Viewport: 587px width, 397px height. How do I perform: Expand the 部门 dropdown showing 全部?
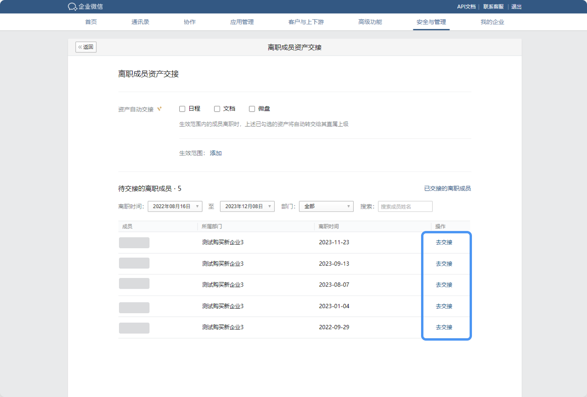[x=326, y=206]
